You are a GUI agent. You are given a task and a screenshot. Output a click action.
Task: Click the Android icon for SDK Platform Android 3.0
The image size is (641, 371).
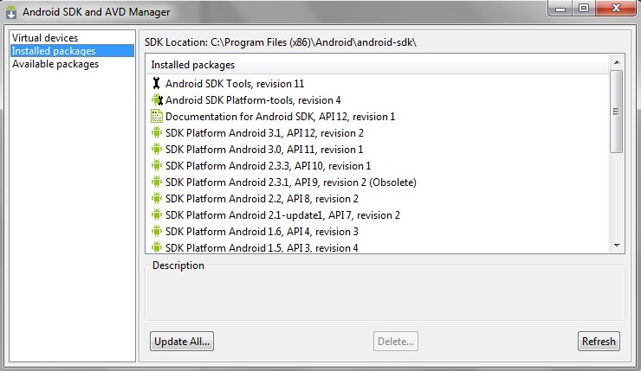(x=157, y=149)
